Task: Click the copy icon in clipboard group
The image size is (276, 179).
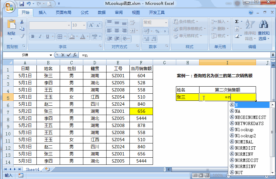Action: (x=22, y=28)
